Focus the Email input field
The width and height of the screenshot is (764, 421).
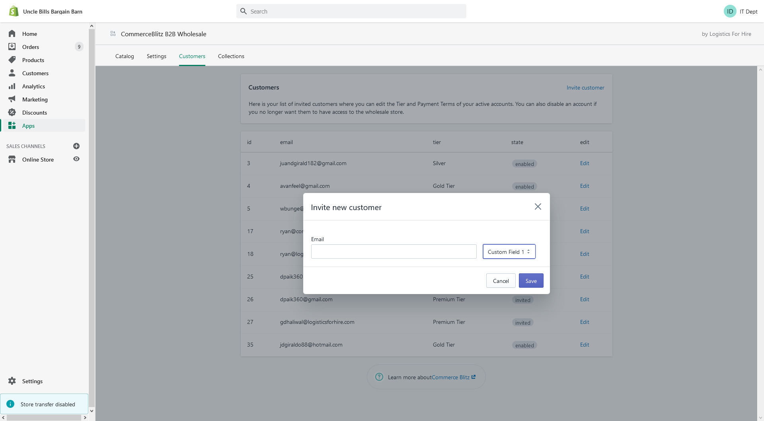(394, 251)
